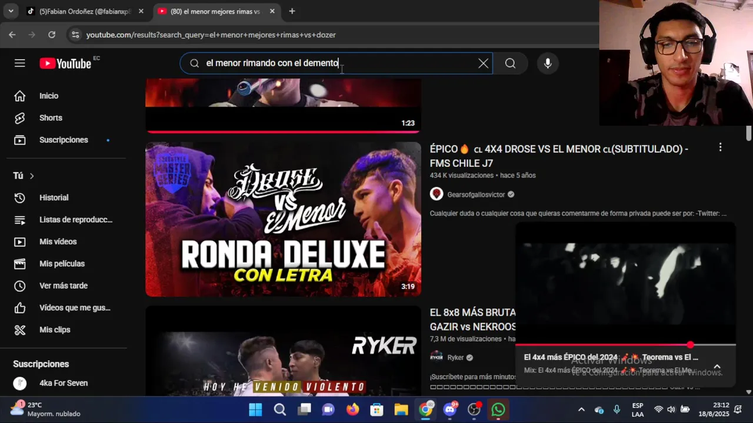Open the DROSE VS EL MENOR video title

click(559, 156)
